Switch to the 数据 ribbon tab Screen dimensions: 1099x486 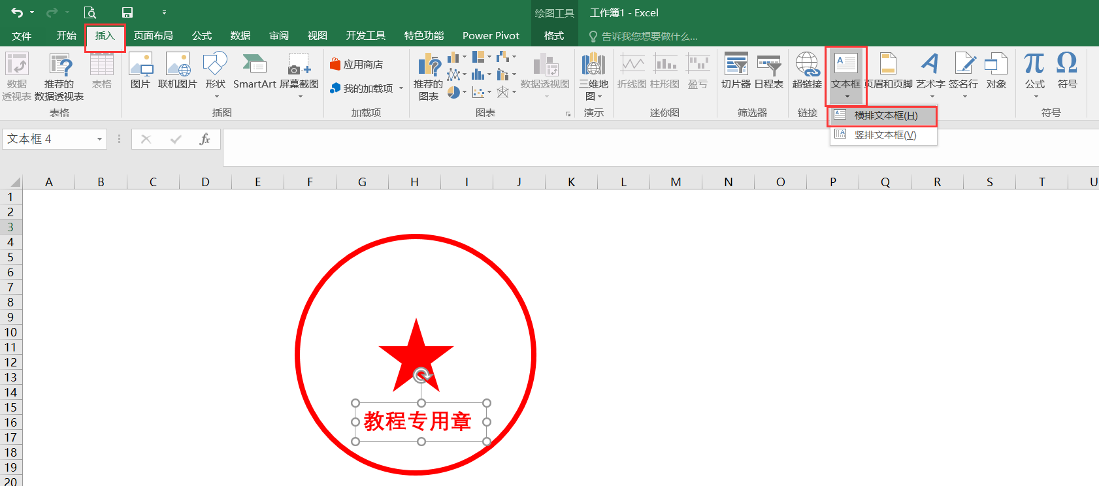point(240,36)
